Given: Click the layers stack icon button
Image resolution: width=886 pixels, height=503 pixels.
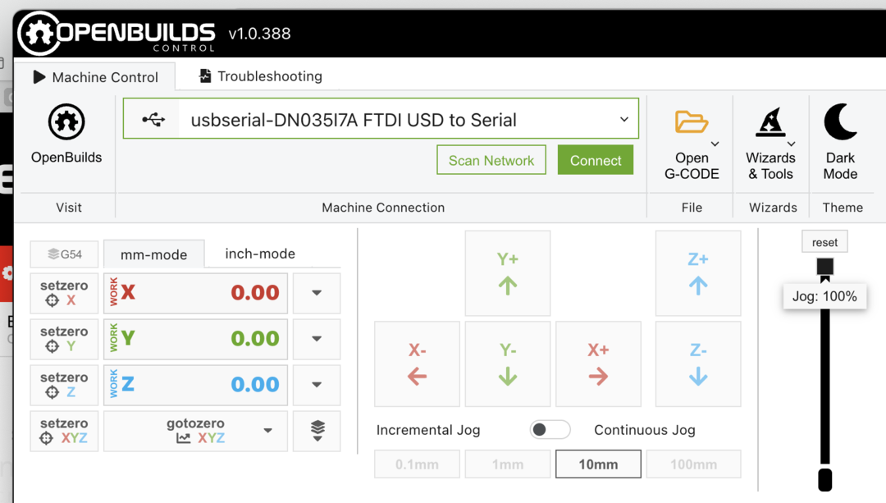Looking at the screenshot, I should [317, 431].
